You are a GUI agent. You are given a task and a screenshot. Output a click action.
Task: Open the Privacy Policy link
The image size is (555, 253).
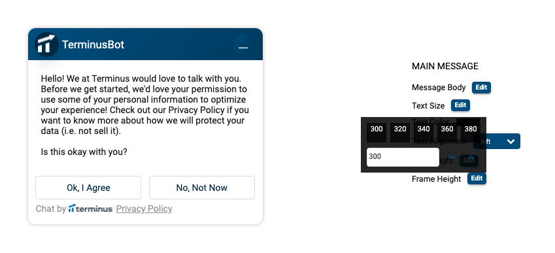144,209
